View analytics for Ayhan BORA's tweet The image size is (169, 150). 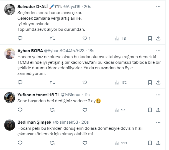point(121,82)
